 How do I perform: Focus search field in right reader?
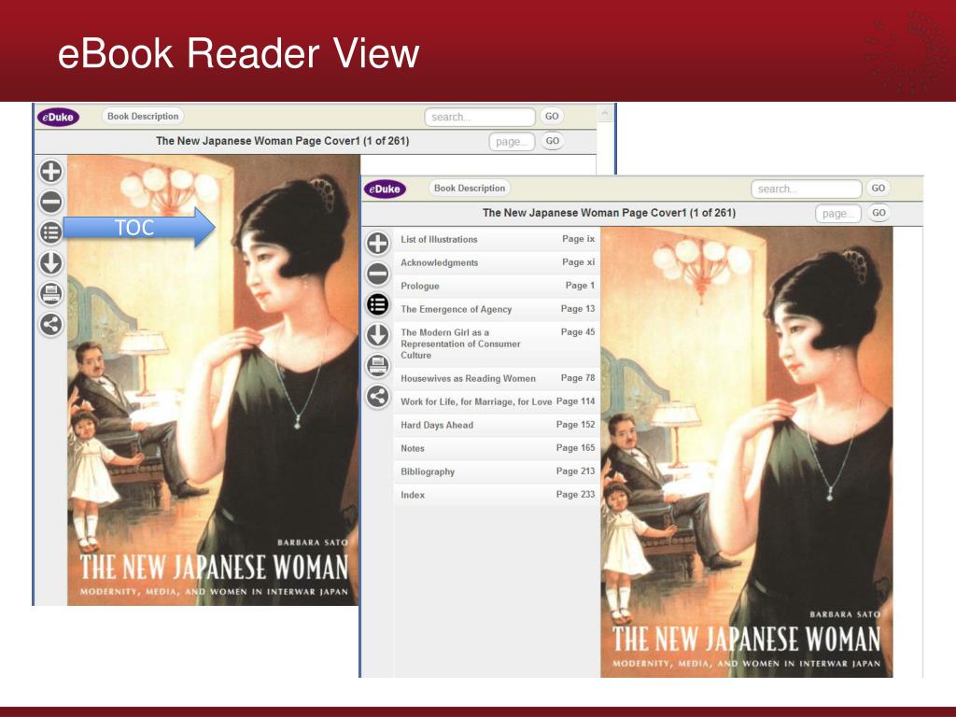807,189
